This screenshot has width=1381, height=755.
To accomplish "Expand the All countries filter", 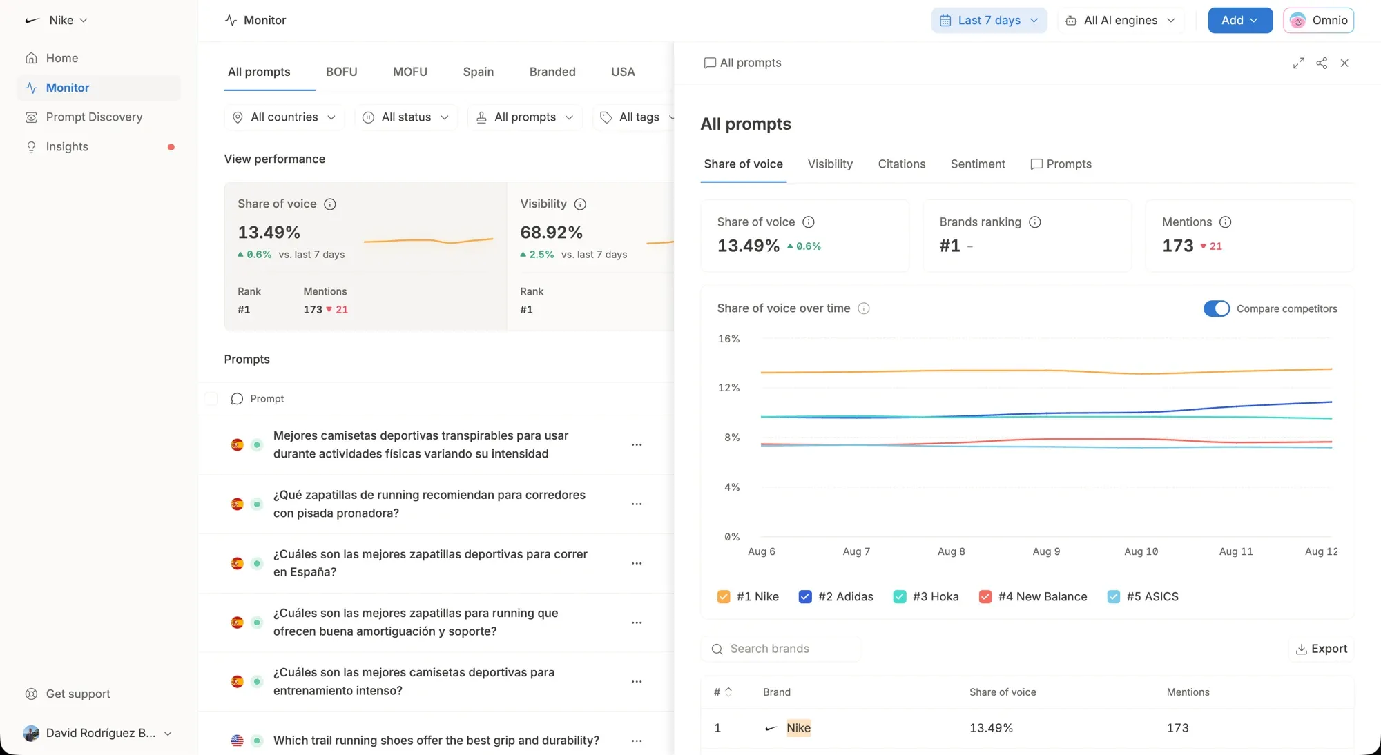I will click(284, 117).
